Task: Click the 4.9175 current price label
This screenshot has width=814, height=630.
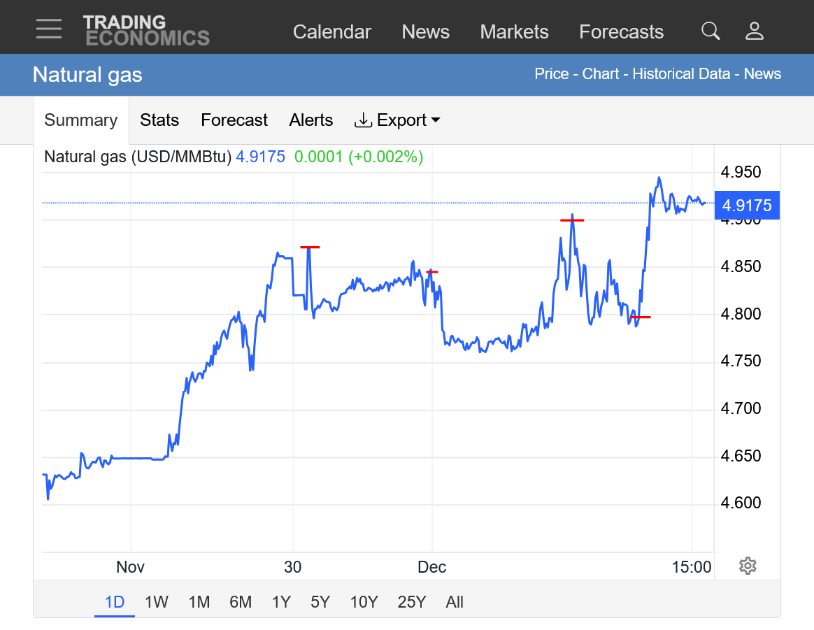Action: tap(746, 206)
